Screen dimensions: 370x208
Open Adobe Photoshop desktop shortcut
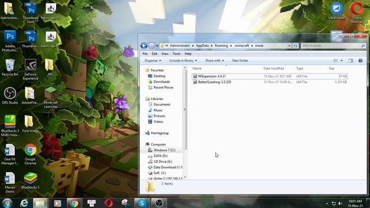coord(10,41)
